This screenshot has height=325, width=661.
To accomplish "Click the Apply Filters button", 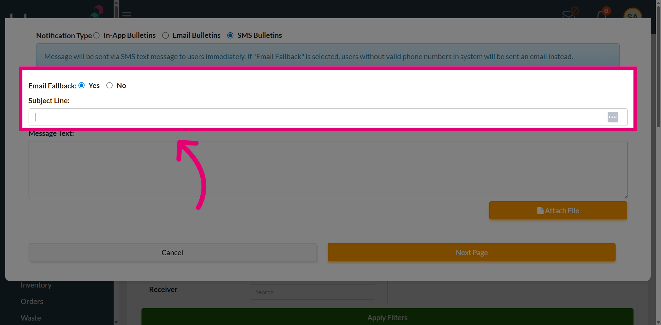I will click(387, 317).
